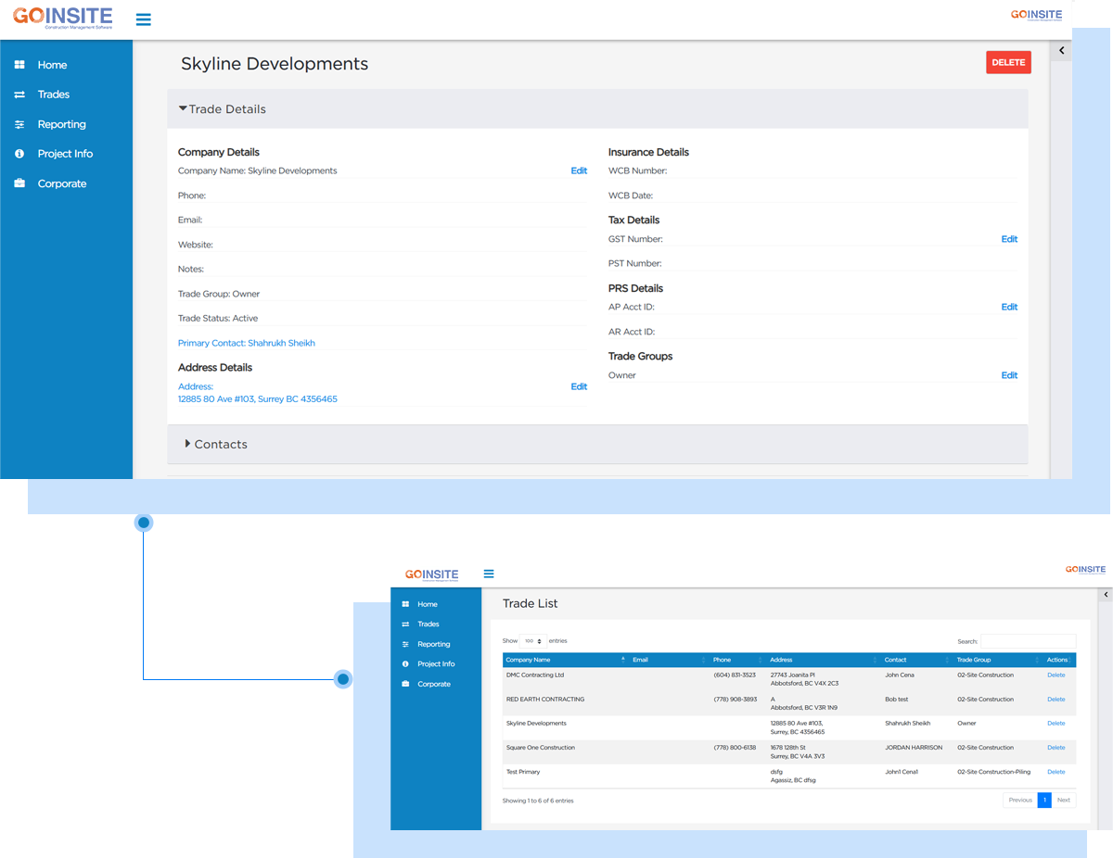
Task: Click the hamburger menu icon in top header
Action: 143,19
